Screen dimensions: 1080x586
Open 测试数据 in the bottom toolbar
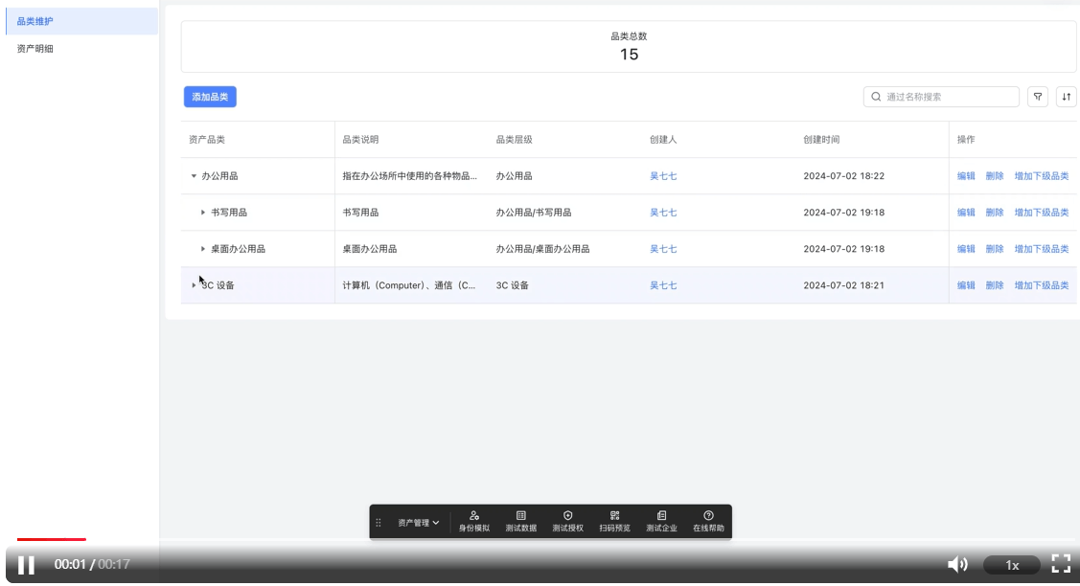520,521
